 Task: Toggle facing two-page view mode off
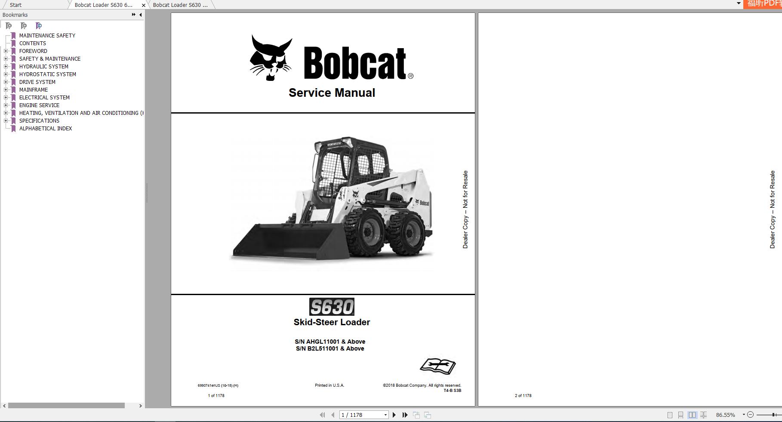pyautogui.click(x=693, y=415)
